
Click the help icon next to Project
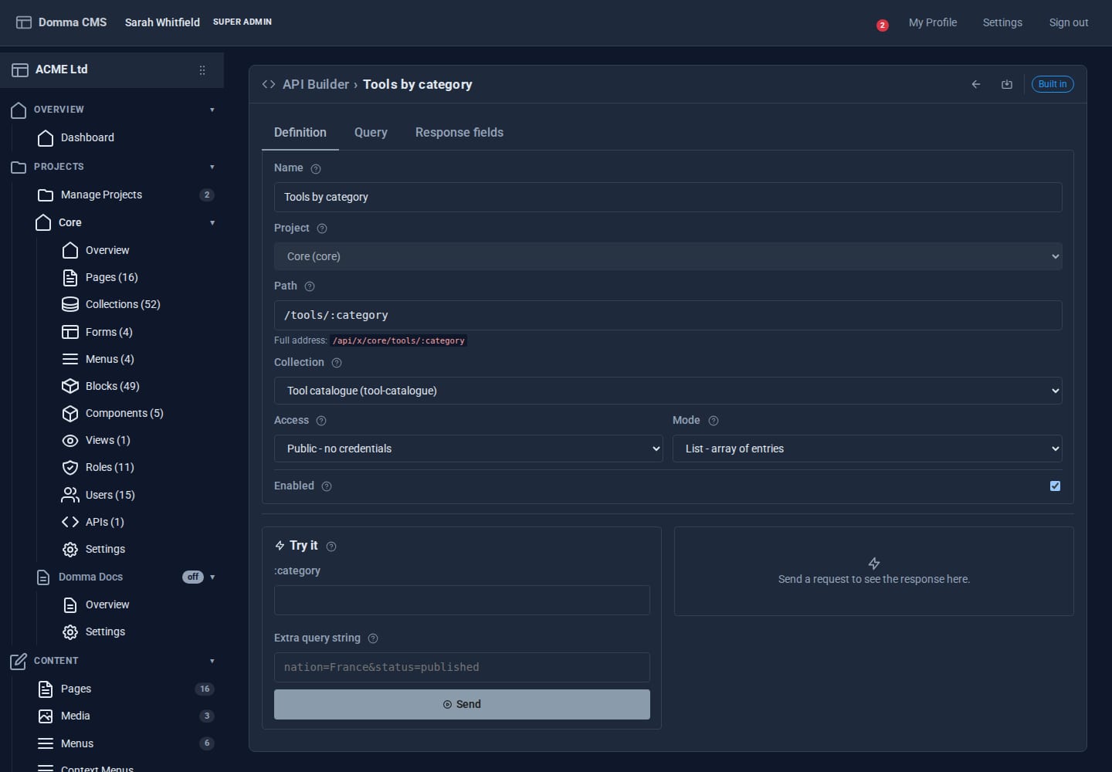pos(322,229)
